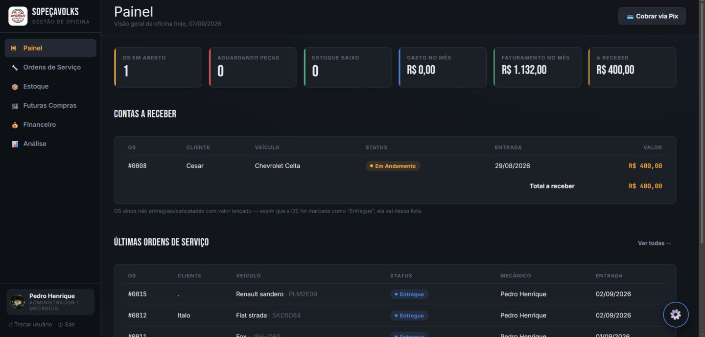Screen dimensions: 705x337
Task: Select the Chevrolet Celta vehicle cell
Action: pyautogui.click(x=278, y=166)
